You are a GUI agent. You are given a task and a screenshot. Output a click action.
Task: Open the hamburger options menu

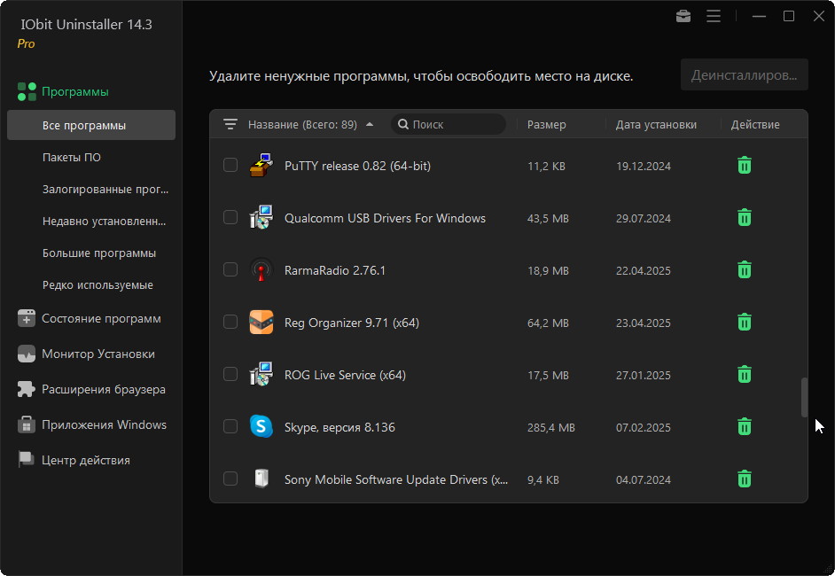point(714,17)
